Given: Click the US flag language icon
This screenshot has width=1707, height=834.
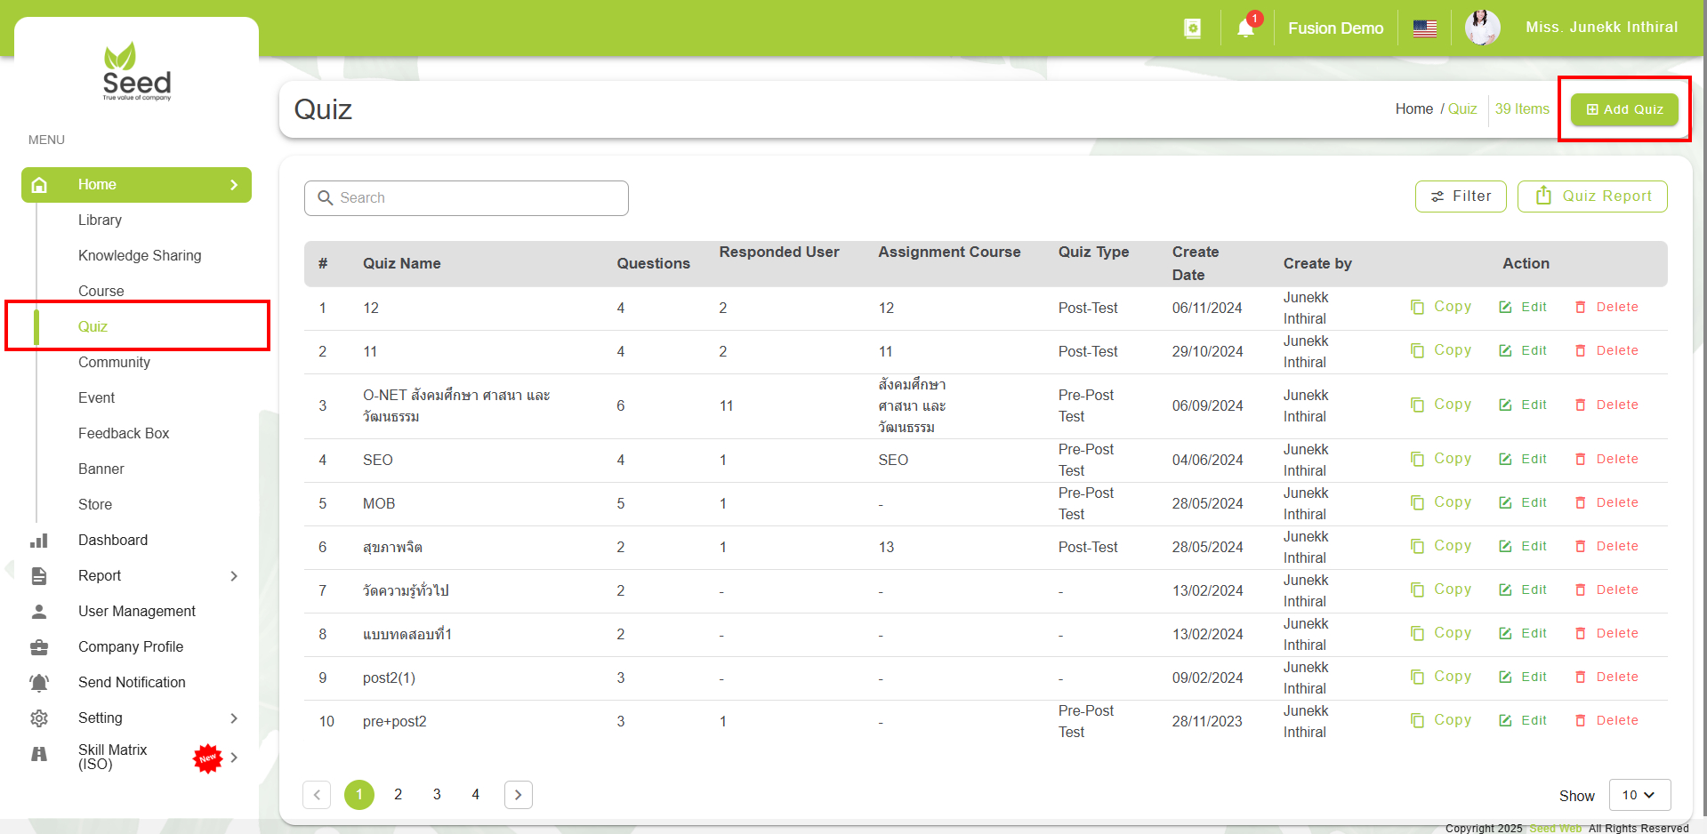Looking at the screenshot, I should coord(1424,28).
